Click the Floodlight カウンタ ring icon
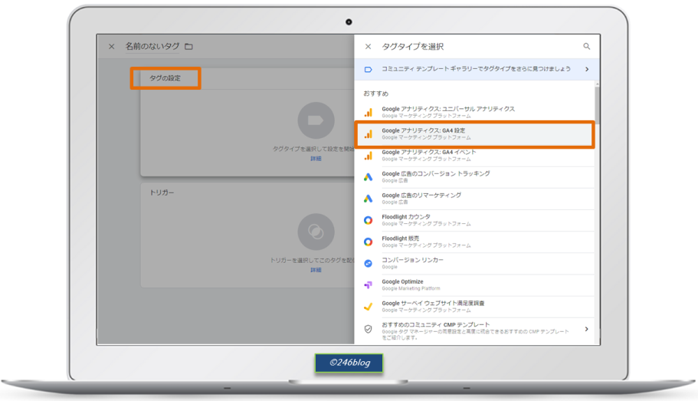Screen dimensions: 698x401 coord(368,220)
